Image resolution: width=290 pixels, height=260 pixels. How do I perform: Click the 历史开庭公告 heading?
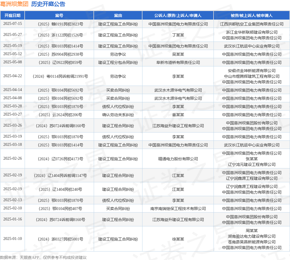tap(48, 4)
